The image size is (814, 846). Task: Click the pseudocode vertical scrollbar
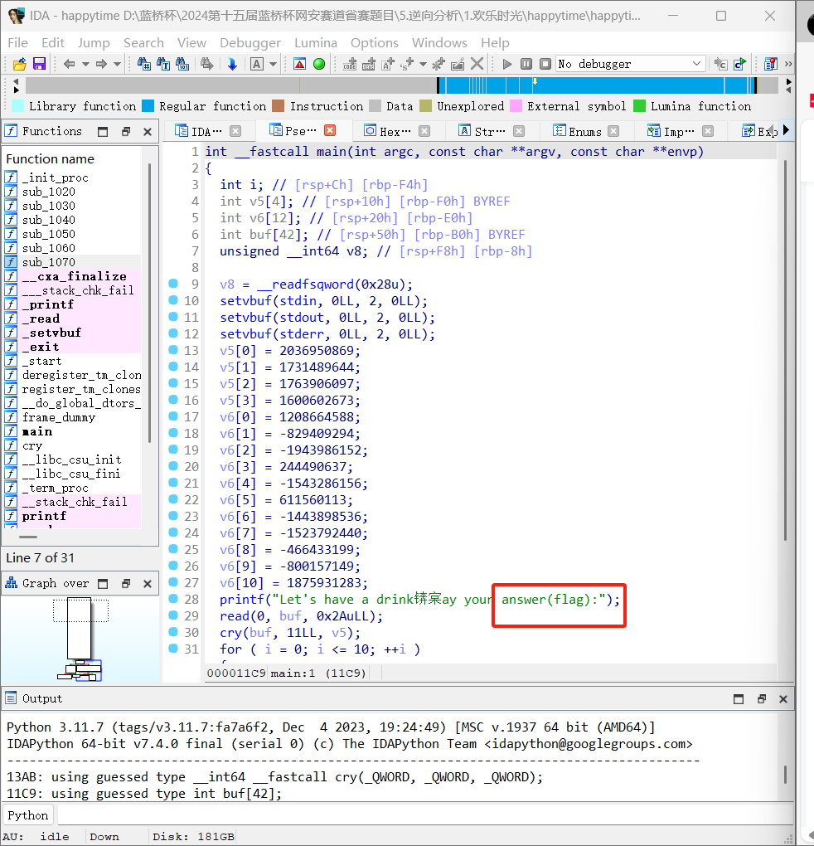786,351
